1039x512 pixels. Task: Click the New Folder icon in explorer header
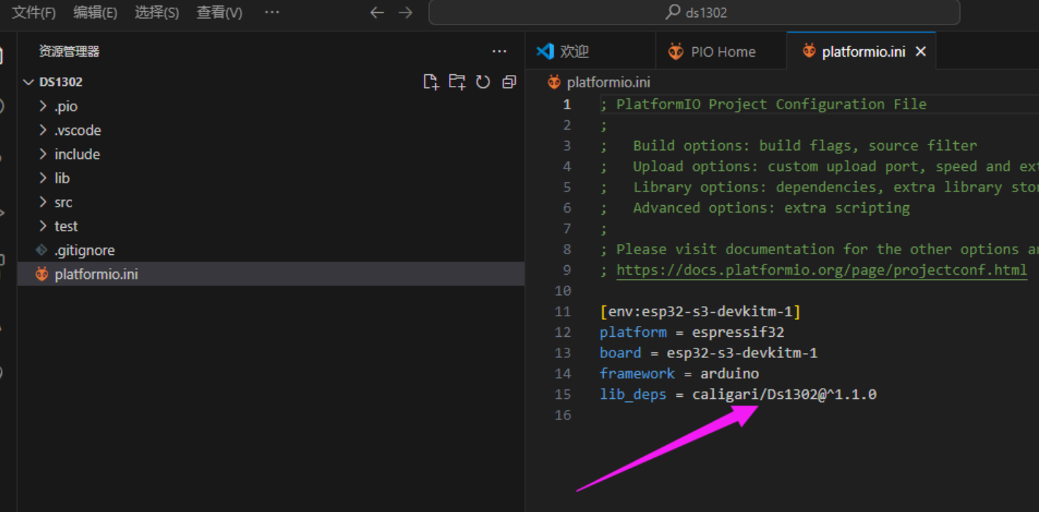point(457,82)
